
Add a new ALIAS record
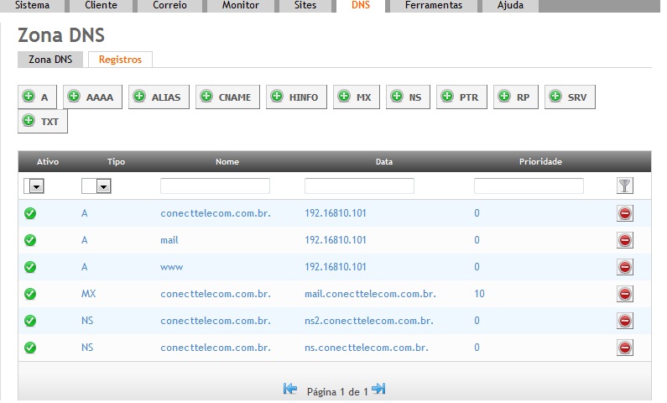pos(159,97)
